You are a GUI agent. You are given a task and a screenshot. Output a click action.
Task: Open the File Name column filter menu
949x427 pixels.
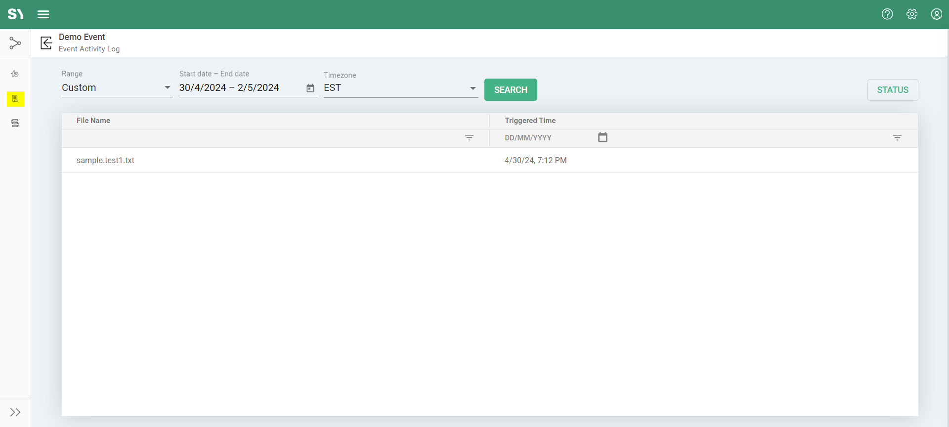click(x=469, y=138)
